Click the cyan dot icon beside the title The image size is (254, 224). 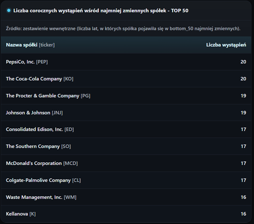(9, 11)
